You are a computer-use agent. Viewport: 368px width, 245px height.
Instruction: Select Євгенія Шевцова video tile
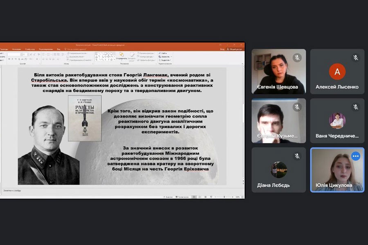(279, 71)
